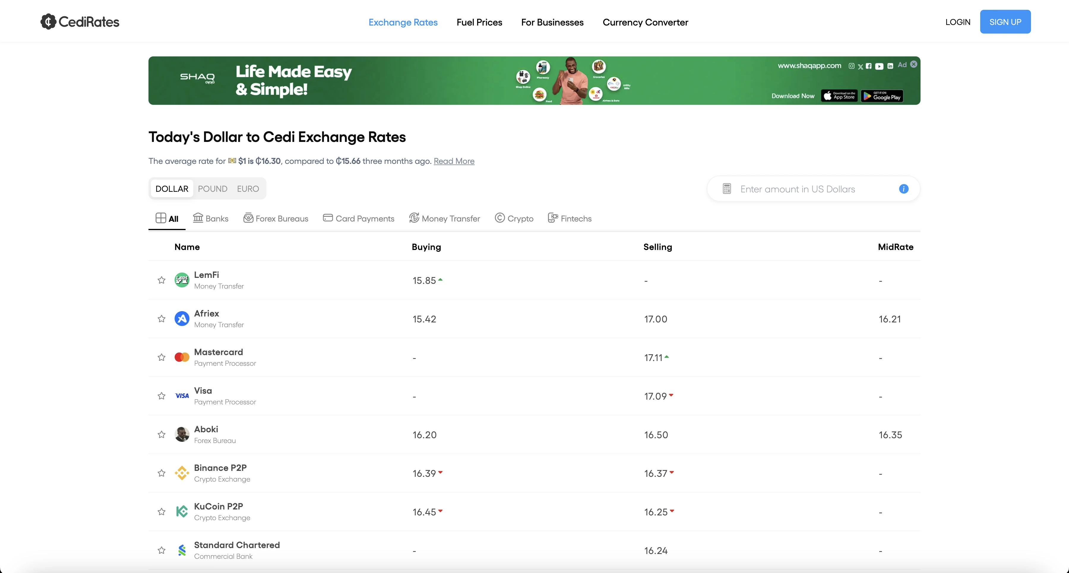
Task: Click Aboki midrate 16.35
Action: coord(890,435)
